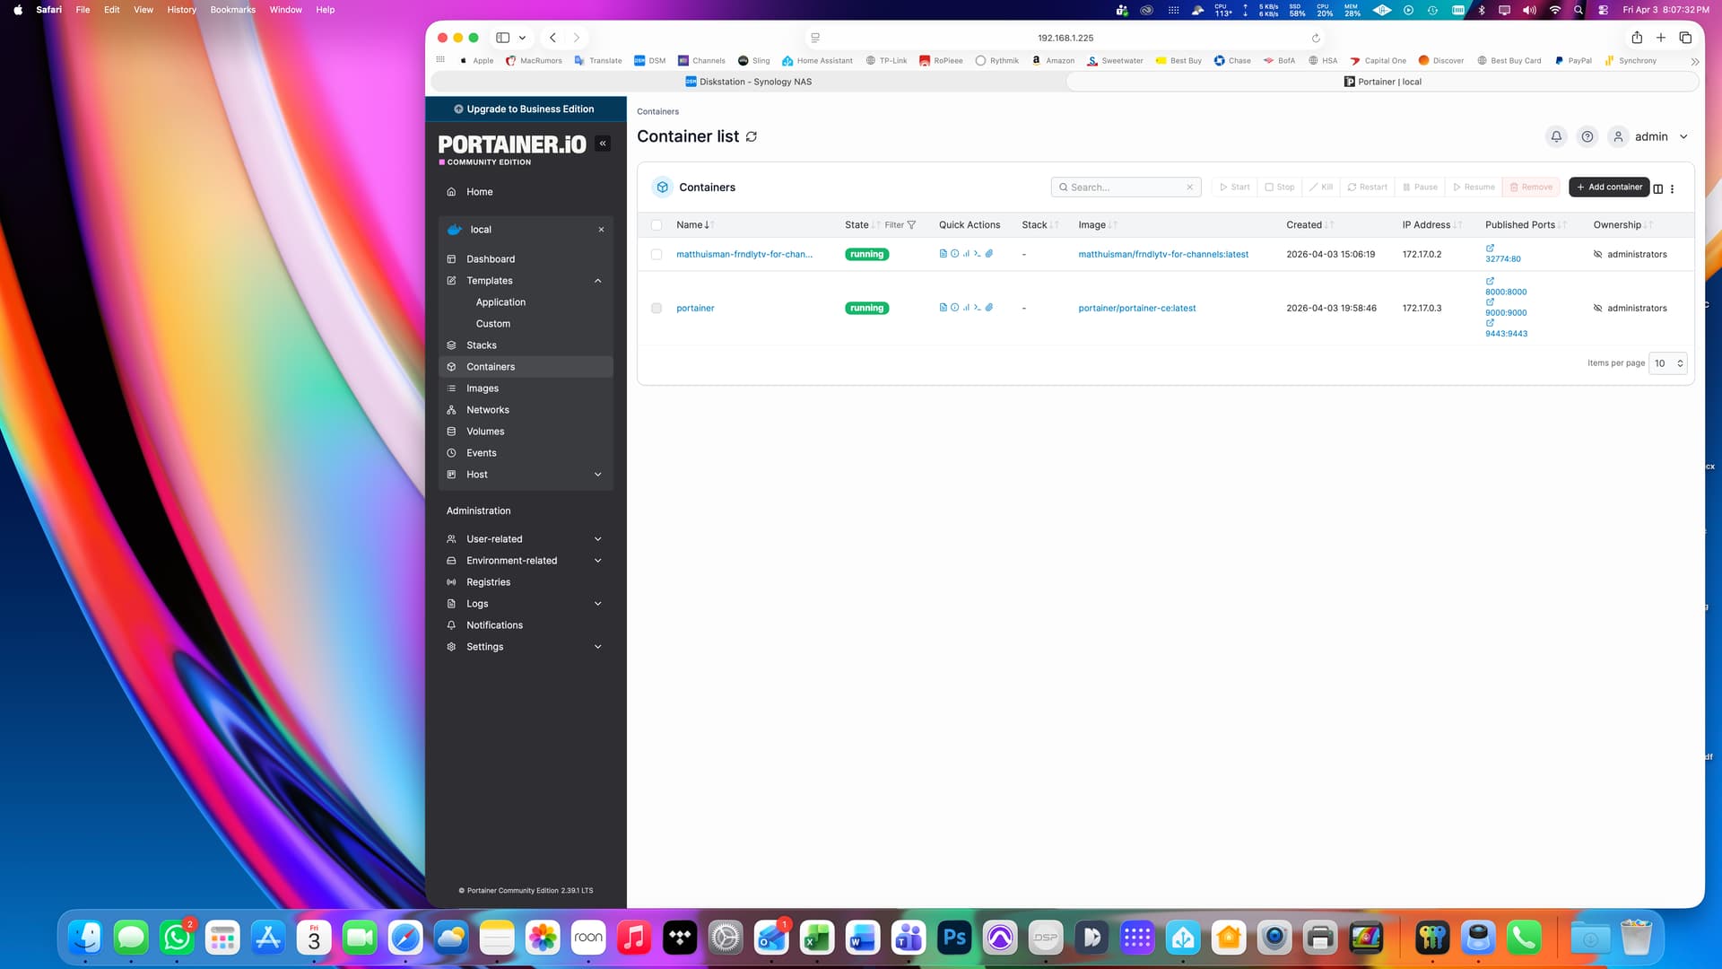Image resolution: width=1722 pixels, height=969 pixels.
Task: Check the matthuisman-frndlytv container row
Action: point(657,255)
